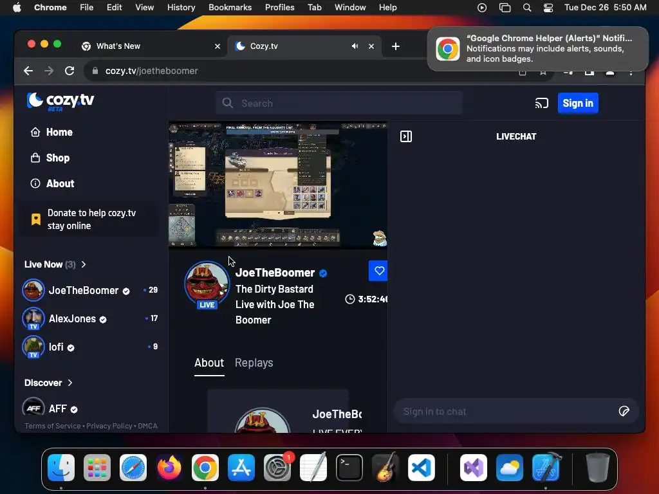Mute the Cozy.tv tab audio
The width and height of the screenshot is (659, 494).
click(x=355, y=46)
